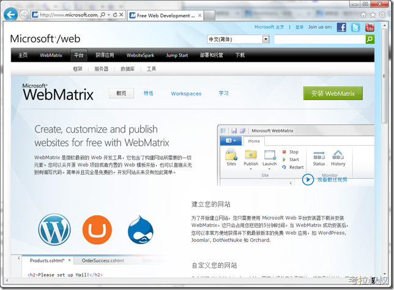Open the 获得应用 menu item

[x=105, y=55]
